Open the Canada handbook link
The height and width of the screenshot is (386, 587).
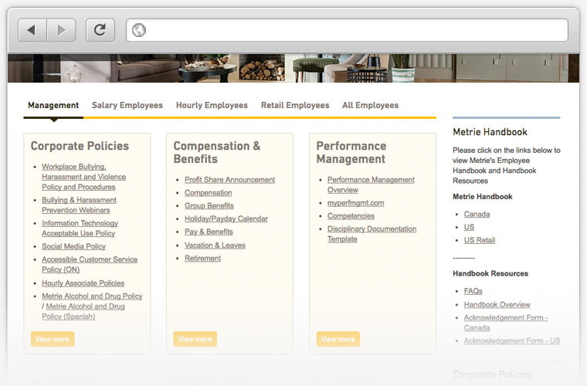(477, 214)
